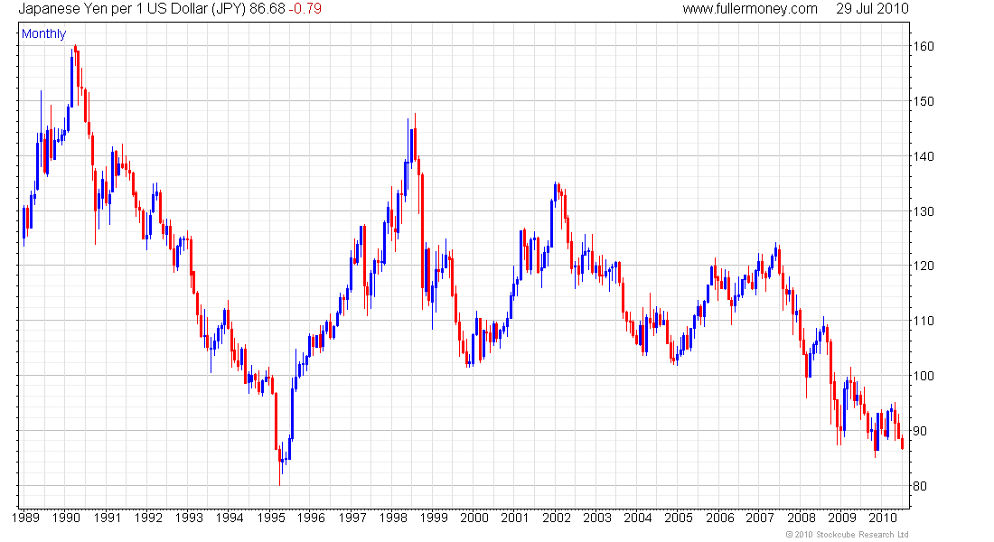The image size is (994, 542).
Task: Click the date '29 Jul 2010'
Action: pos(872,9)
